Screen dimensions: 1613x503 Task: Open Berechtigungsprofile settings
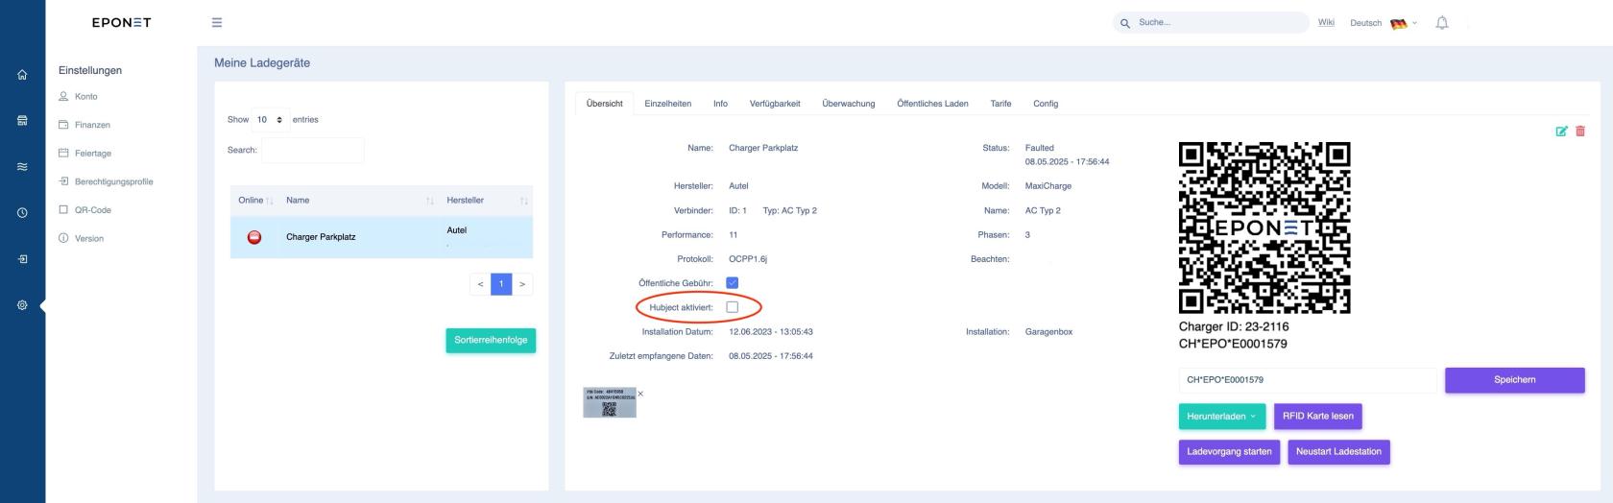click(x=106, y=181)
